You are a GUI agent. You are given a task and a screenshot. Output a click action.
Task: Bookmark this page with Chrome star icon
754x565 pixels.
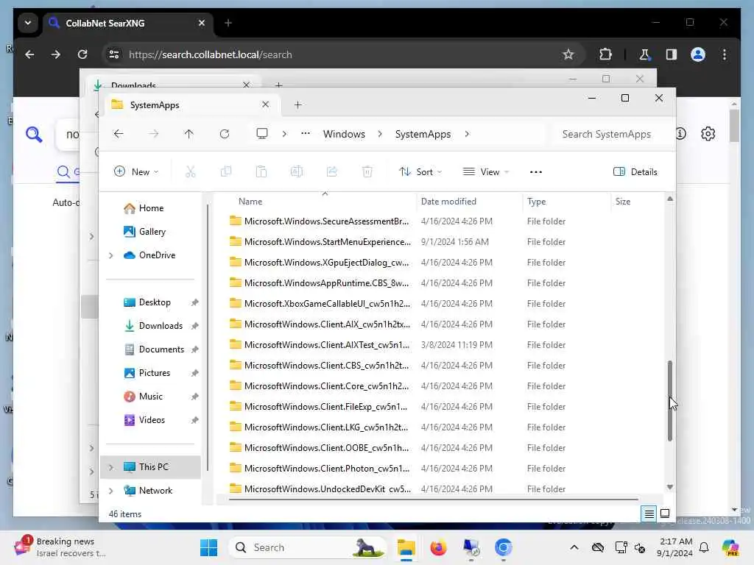pos(568,54)
